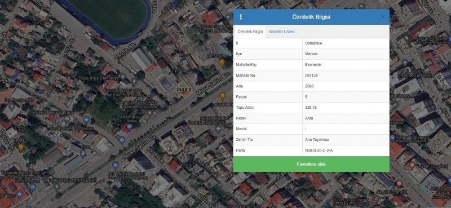Select the Yaşam Eczanesi pharmacy marker

(x=412, y=165)
